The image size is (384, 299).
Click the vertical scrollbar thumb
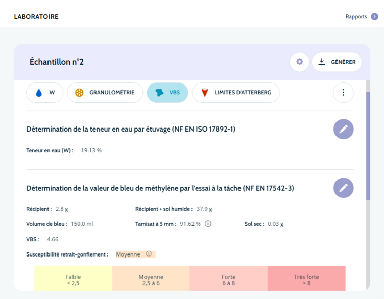(x=368, y=147)
